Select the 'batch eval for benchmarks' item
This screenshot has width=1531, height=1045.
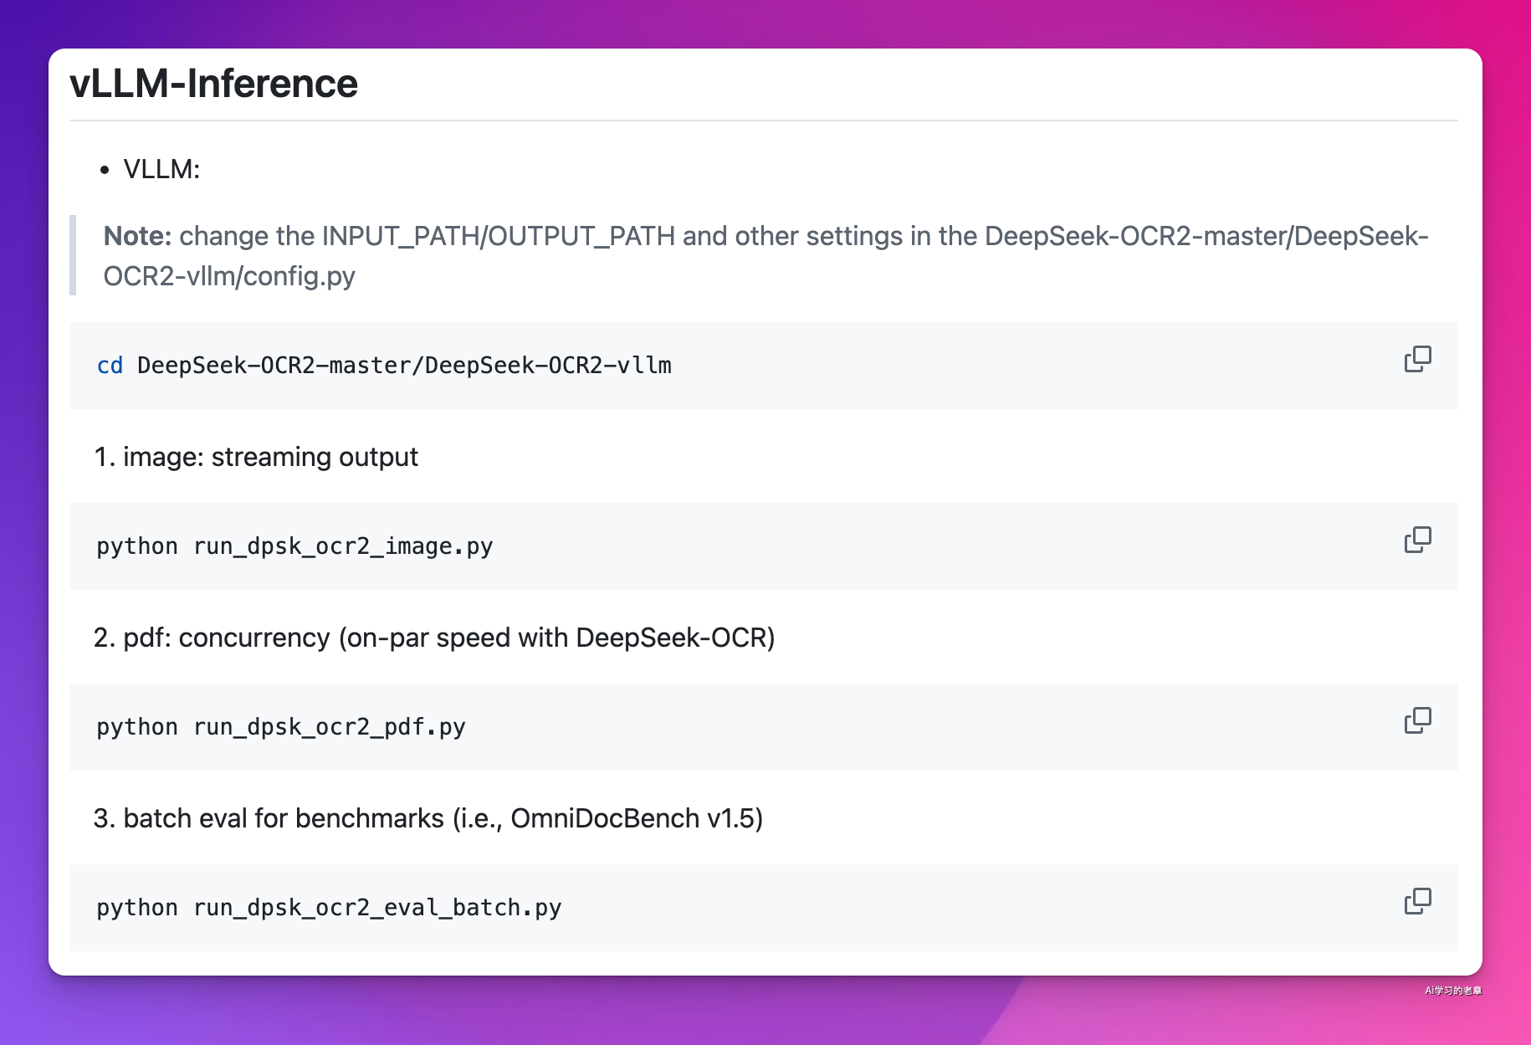point(443,818)
